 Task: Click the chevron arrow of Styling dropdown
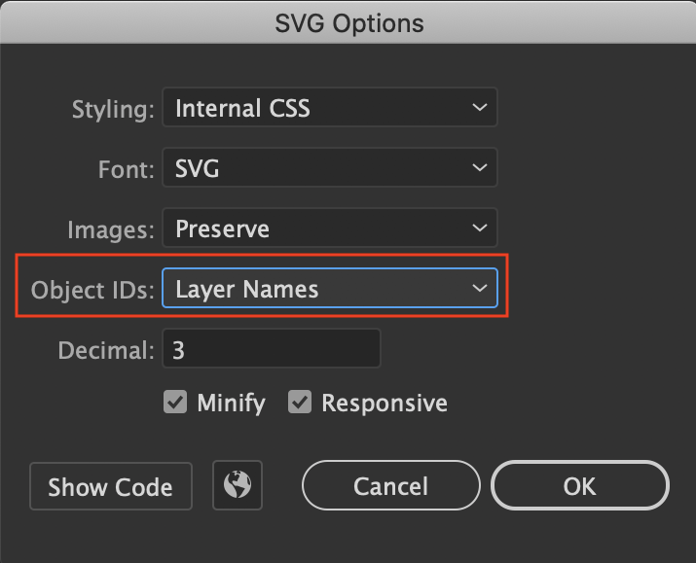tap(479, 107)
